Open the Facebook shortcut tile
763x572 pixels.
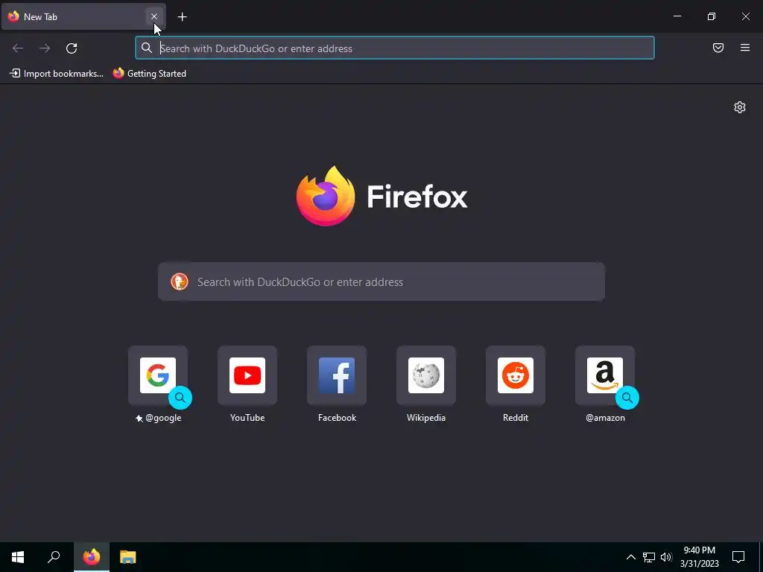337,375
